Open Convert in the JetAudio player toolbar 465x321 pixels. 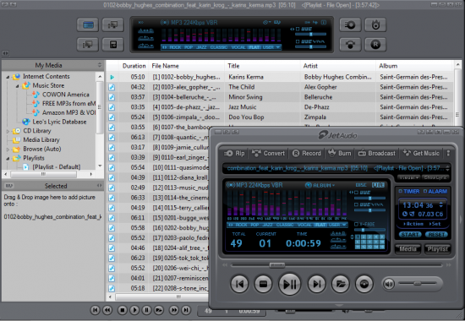click(x=268, y=153)
